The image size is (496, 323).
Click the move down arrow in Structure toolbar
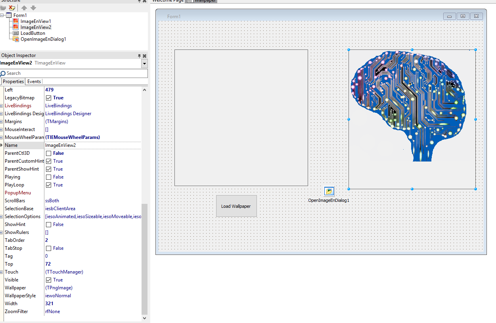point(33,8)
